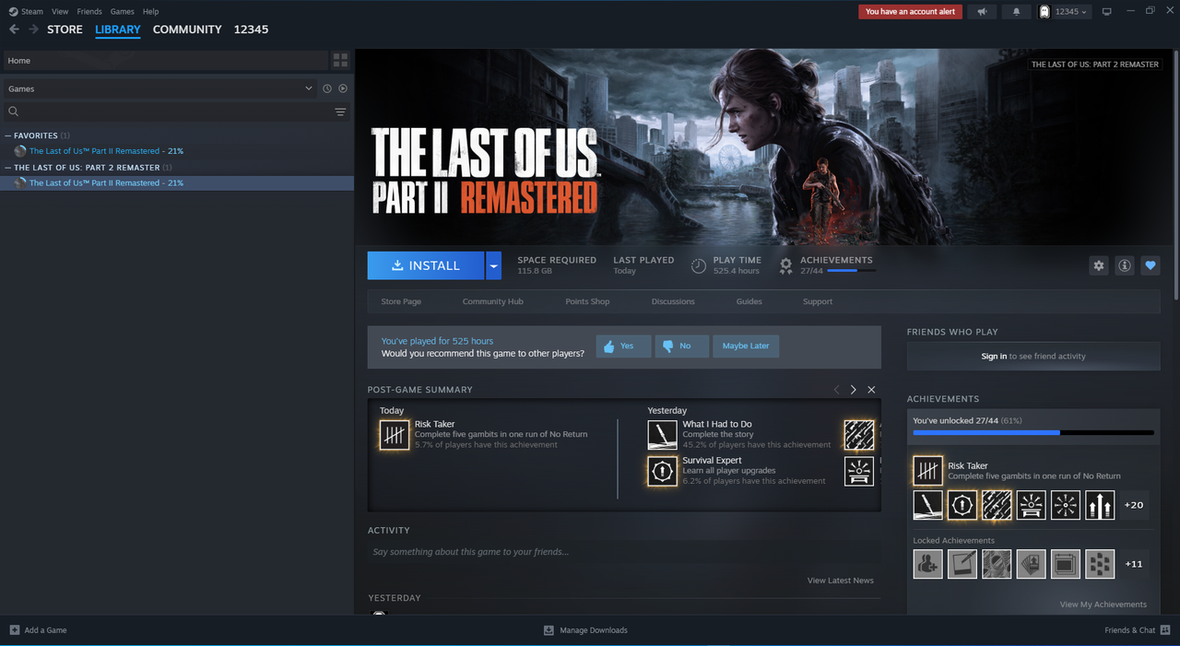
Task: Open the Store Page link
Action: tap(401, 301)
